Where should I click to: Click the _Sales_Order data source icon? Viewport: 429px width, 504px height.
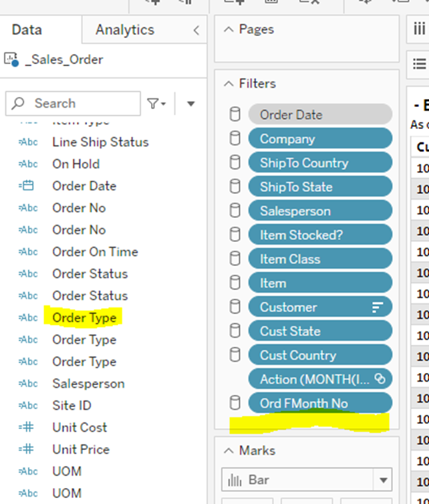pos(11,59)
